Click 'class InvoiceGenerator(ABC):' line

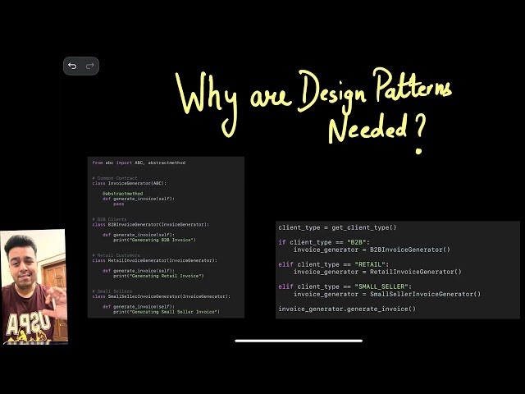pyautogui.click(x=130, y=183)
